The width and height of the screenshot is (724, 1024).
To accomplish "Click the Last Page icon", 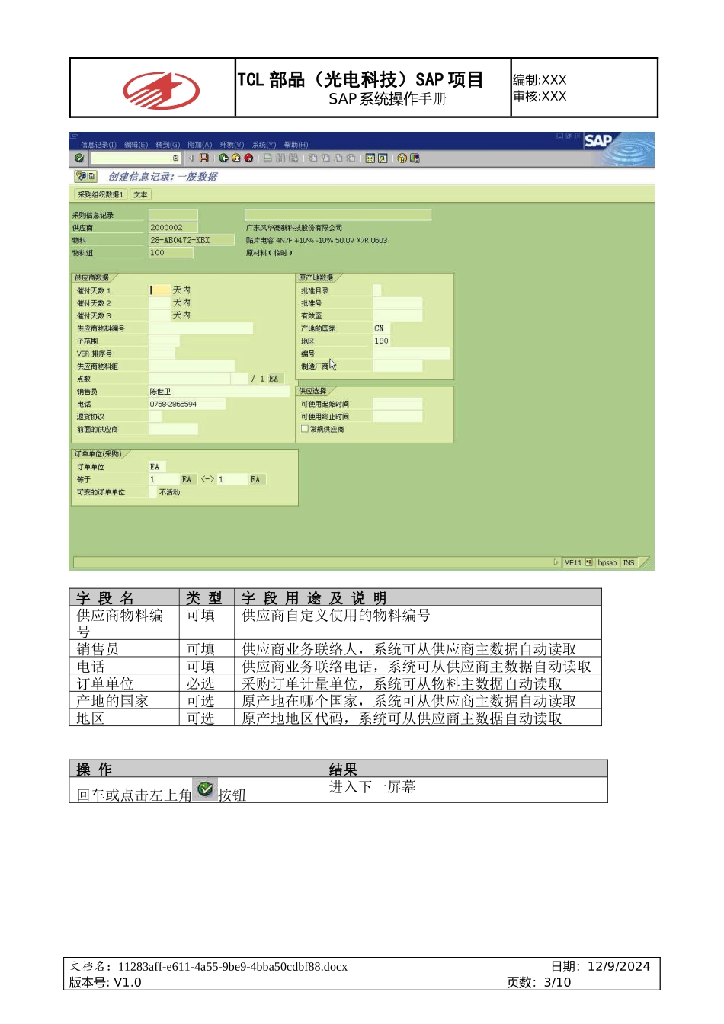I will (351, 158).
